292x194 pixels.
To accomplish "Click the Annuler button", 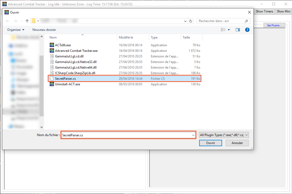I will [x=237, y=143].
